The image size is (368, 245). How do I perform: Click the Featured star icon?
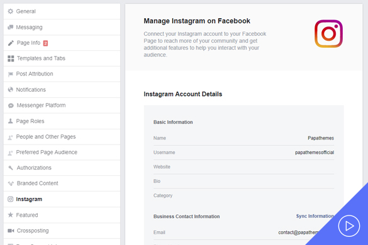10,215
